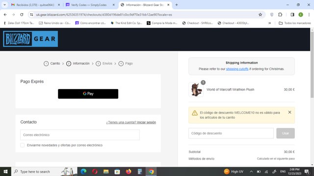Click the Iniciar sesión account link
The width and height of the screenshot is (314, 176).
[146, 122]
